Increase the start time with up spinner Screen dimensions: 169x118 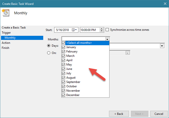(x=102, y=29)
